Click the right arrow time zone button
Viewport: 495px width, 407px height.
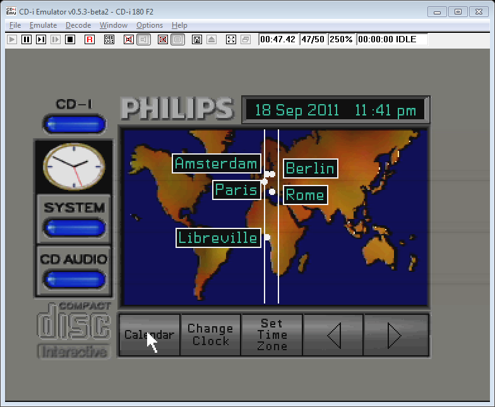397,335
